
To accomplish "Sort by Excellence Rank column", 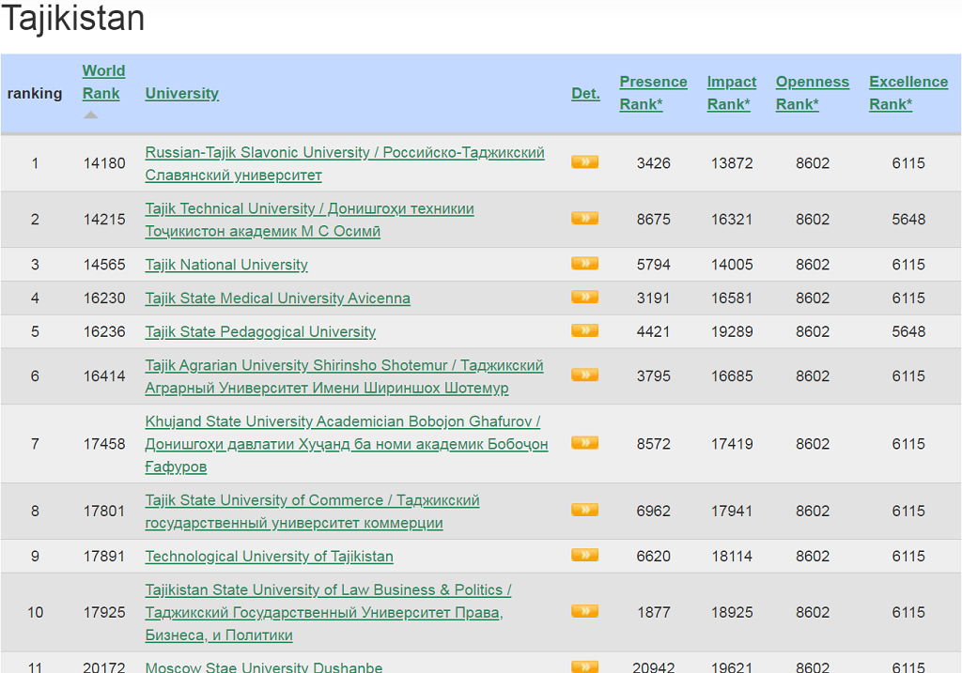I will [908, 93].
